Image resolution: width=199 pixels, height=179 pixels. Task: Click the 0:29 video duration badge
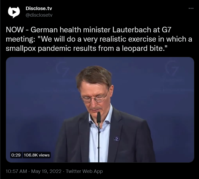(x=16, y=155)
